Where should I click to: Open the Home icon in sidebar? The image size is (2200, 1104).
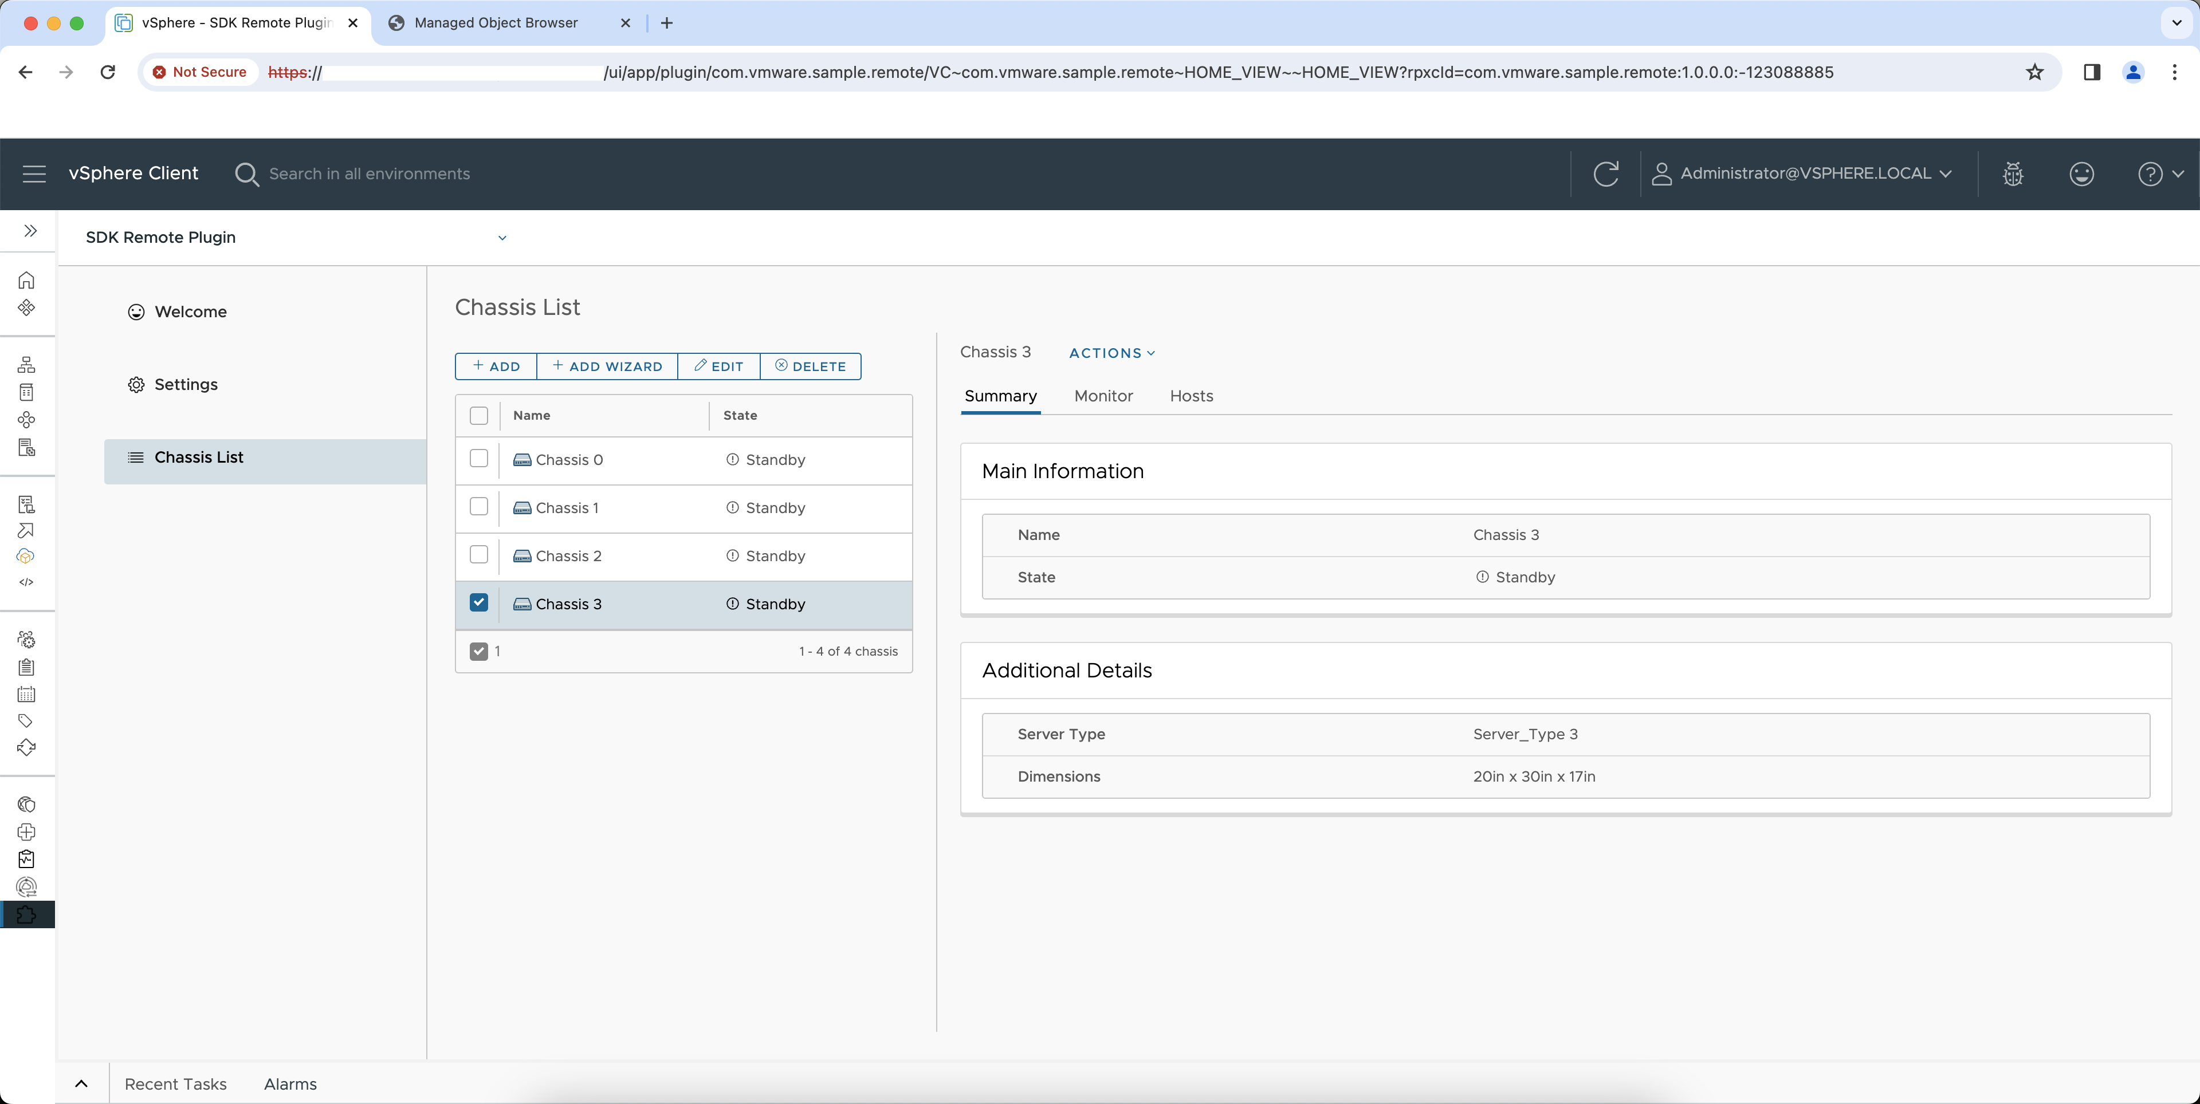[x=26, y=280]
